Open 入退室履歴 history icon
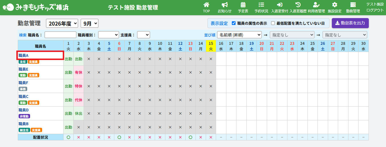The image size is (386, 147). 298,5
